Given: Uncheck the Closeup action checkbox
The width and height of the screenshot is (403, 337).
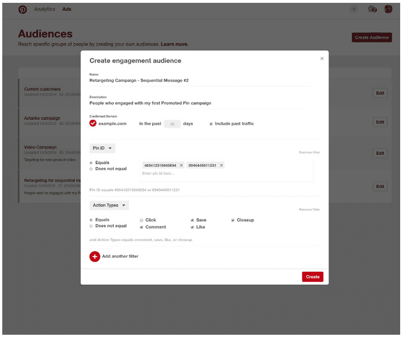Looking at the screenshot, I should [233, 220].
